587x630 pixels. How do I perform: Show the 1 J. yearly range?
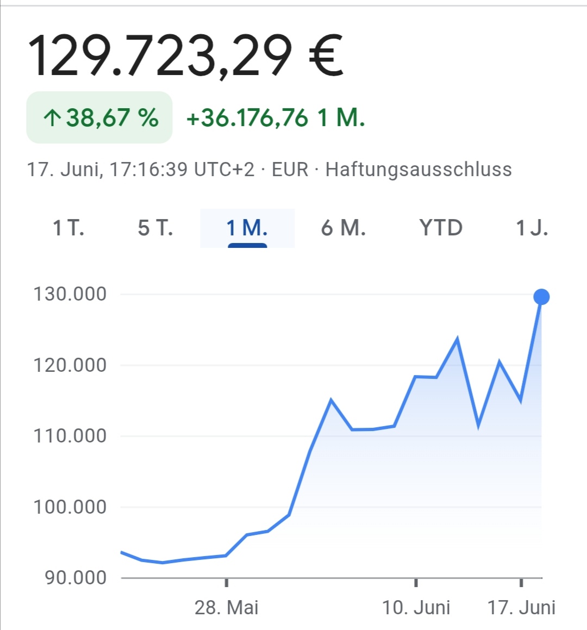[x=532, y=228]
